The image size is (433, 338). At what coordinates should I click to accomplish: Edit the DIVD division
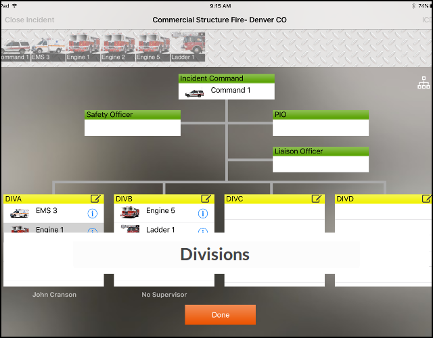[426, 199]
